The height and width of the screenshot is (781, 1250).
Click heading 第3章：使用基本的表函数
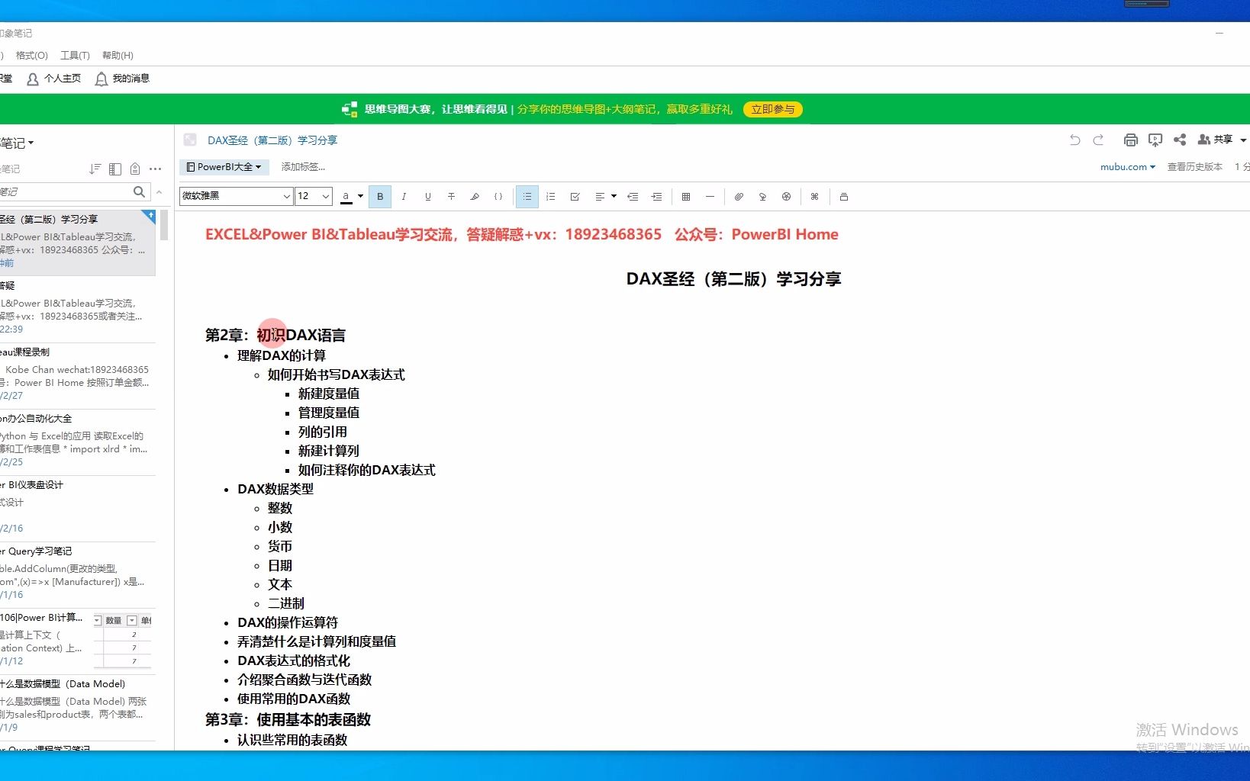288,719
